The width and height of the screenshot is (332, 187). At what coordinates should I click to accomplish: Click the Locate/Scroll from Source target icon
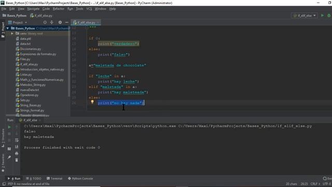point(45,22)
